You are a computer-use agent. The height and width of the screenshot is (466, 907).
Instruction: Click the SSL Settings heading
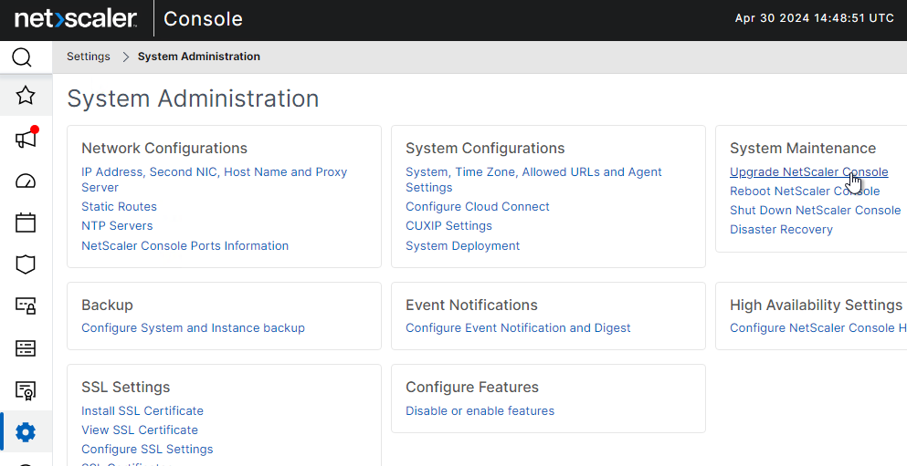pyautogui.click(x=125, y=387)
